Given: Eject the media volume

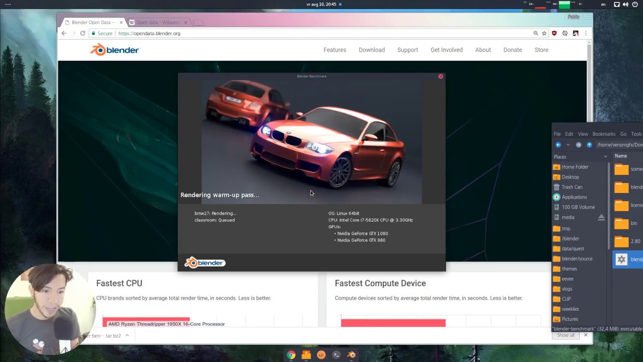Looking at the screenshot, I should (x=601, y=217).
